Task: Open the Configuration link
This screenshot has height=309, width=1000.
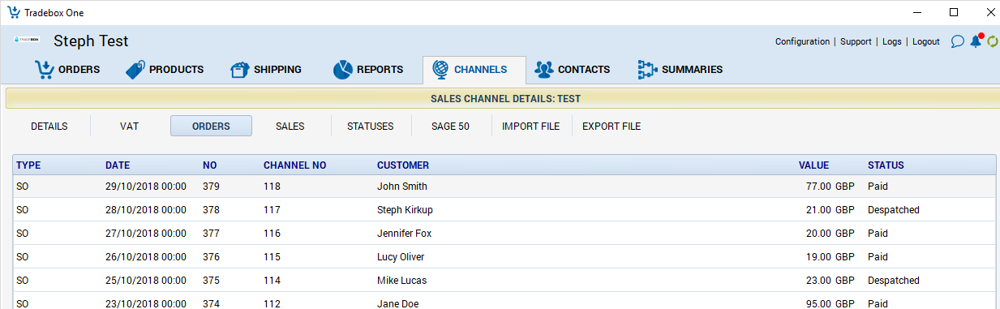Action: coord(802,41)
